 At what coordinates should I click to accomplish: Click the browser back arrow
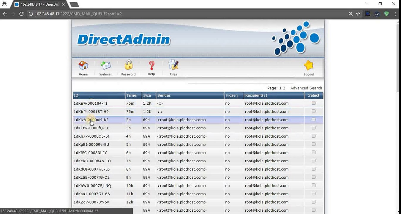pyautogui.click(x=5, y=14)
